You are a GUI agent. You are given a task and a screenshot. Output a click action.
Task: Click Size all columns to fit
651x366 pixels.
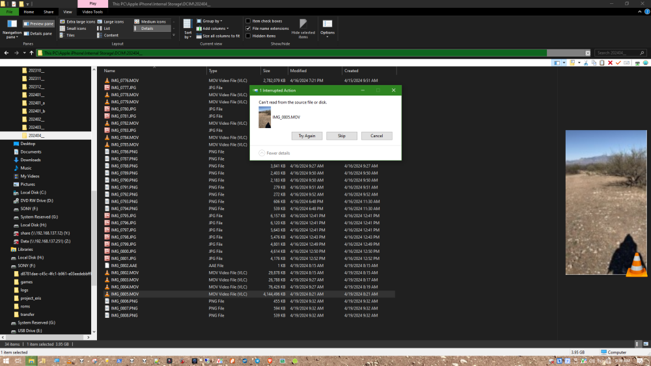(x=218, y=36)
